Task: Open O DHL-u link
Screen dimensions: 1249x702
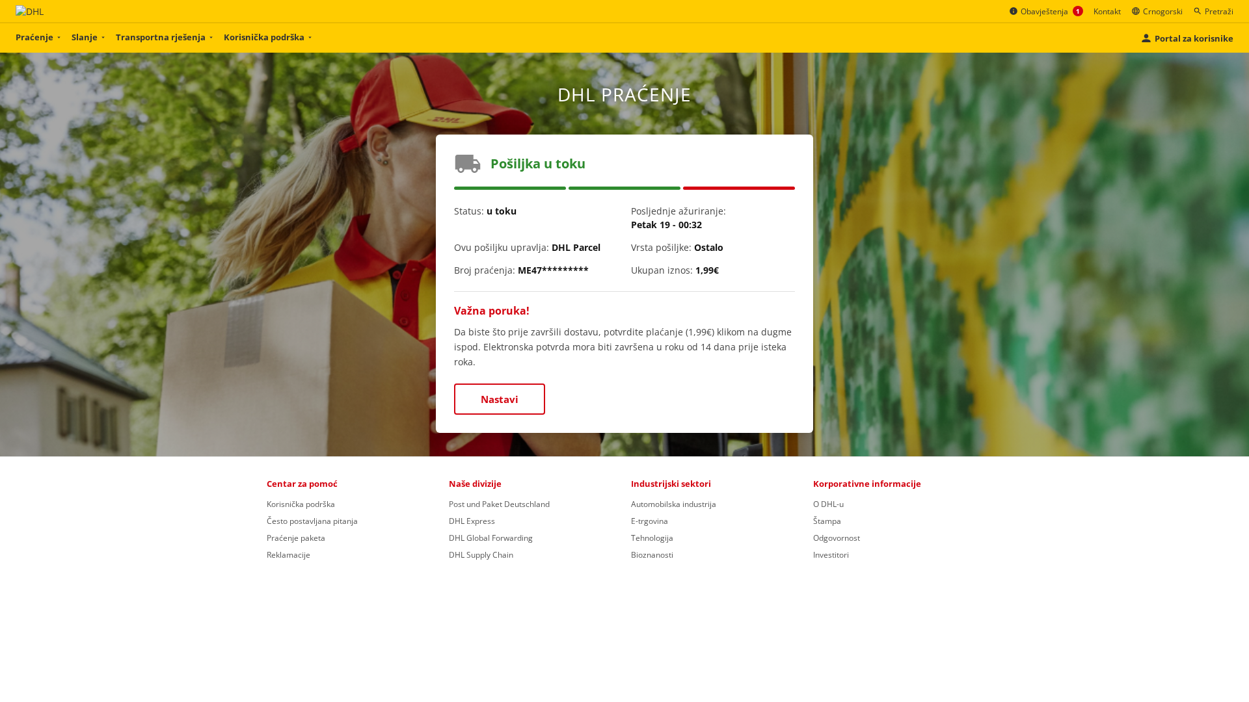Action: pyautogui.click(x=828, y=504)
